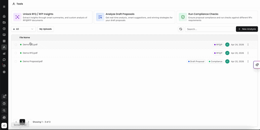Open the folder icon in the sidebar

[4, 22]
